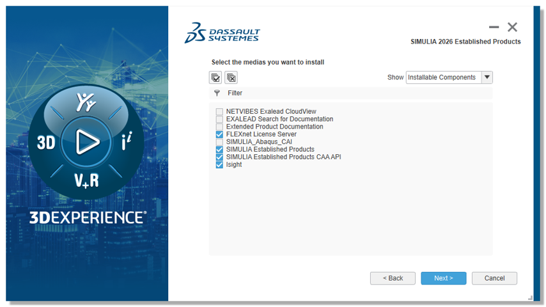Click the filter funnel icon
The height and width of the screenshot is (307, 546).
(x=217, y=93)
